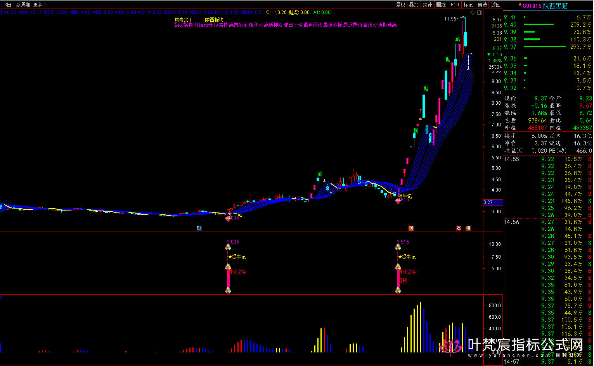Click the 145.8万 trade tick entry
Screen dimensions: 594x366
point(572,201)
